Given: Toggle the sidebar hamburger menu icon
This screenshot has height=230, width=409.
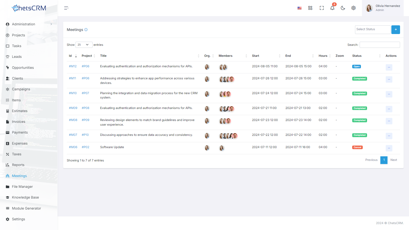Looking at the screenshot, I should pos(67,8).
